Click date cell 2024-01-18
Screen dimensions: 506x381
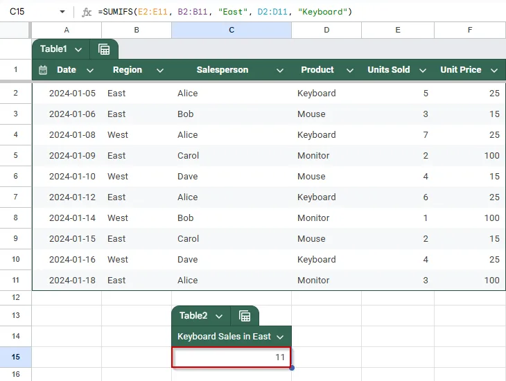(x=67, y=281)
